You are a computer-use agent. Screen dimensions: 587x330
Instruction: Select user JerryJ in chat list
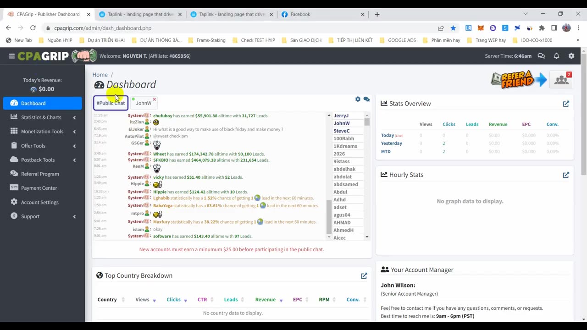tap(341, 115)
